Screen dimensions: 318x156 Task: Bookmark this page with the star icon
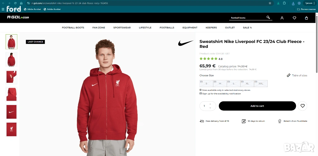(x=270, y=3)
